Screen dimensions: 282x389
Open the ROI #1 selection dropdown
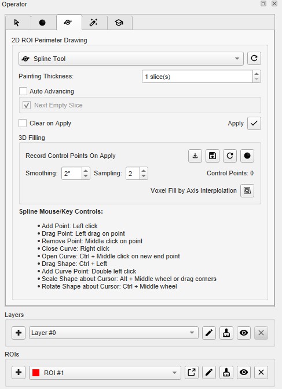coord(105,373)
